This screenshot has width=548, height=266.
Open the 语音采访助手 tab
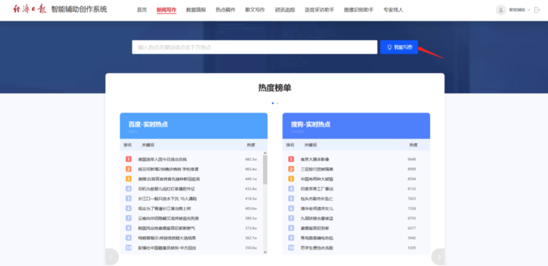[319, 10]
